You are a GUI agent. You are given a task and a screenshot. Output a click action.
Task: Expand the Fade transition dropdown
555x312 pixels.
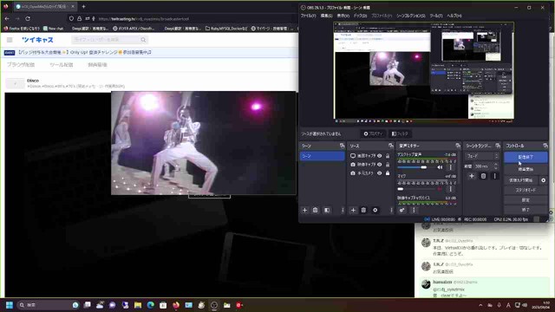(482, 156)
